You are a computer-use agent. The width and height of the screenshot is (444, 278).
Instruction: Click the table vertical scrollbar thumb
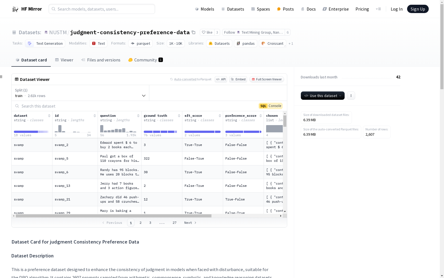coord(285,121)
